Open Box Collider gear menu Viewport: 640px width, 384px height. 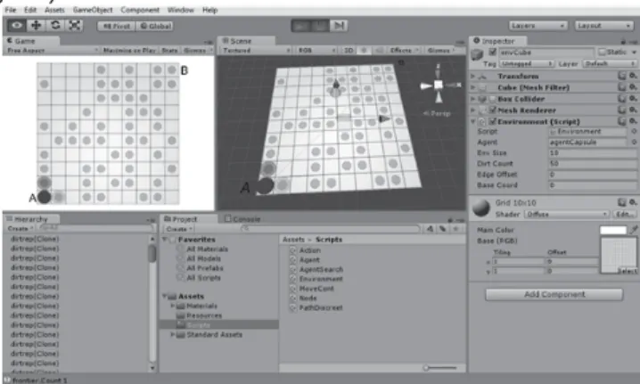[x=633, y=99]
